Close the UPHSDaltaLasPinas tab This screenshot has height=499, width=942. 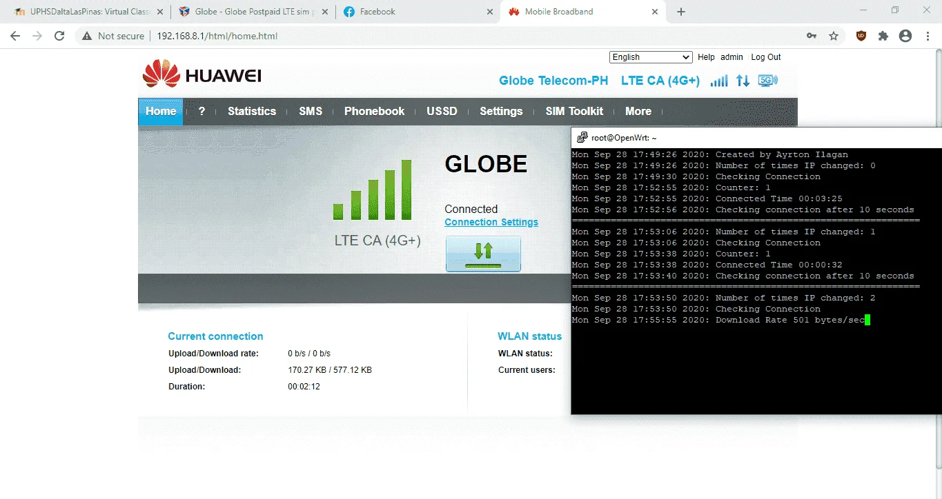tap(160, 12)
